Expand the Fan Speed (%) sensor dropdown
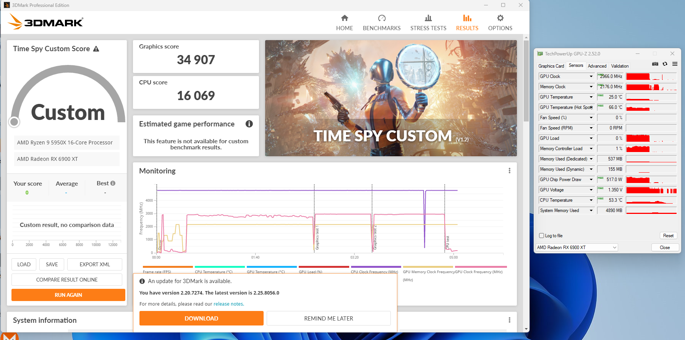This screenshot has height=340, width=685. 591,118
